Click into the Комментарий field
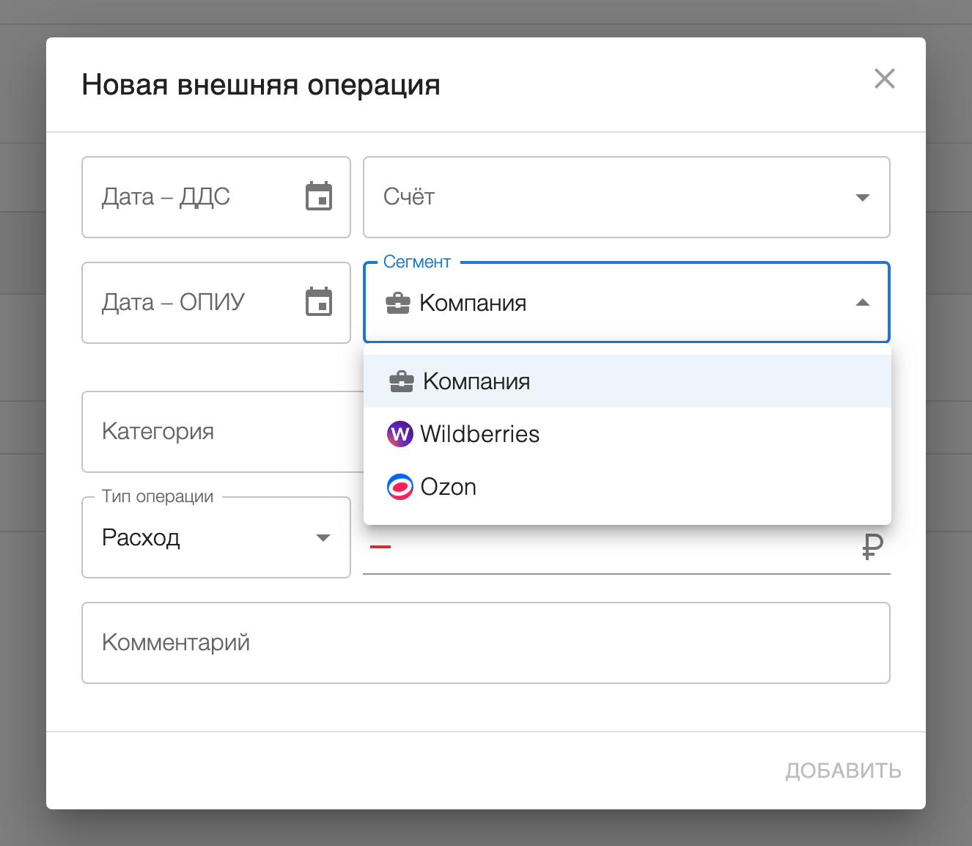 [485, 643]
